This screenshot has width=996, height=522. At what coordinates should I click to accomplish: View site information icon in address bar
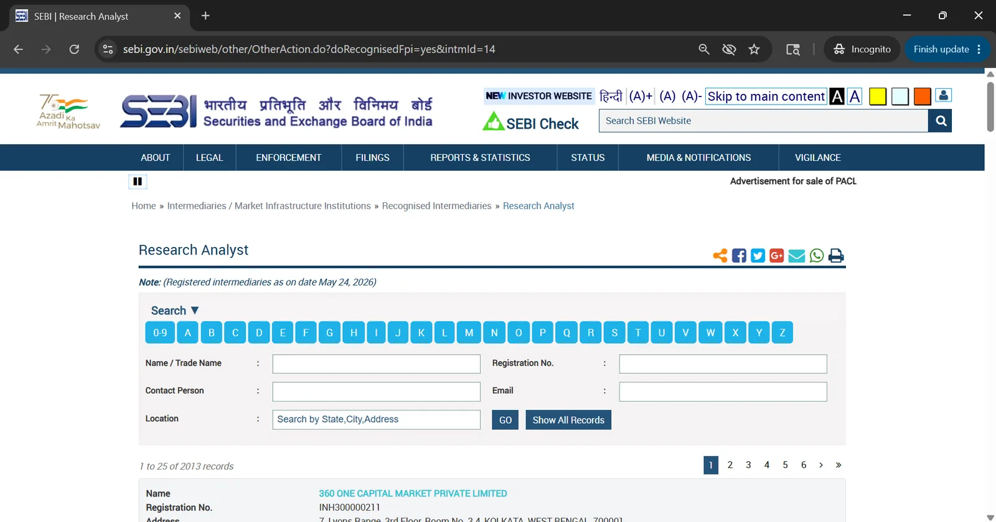108,49
